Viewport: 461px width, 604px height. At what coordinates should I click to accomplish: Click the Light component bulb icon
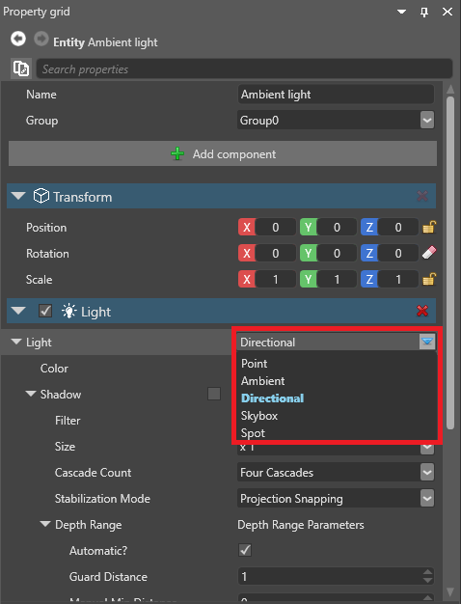68,311
